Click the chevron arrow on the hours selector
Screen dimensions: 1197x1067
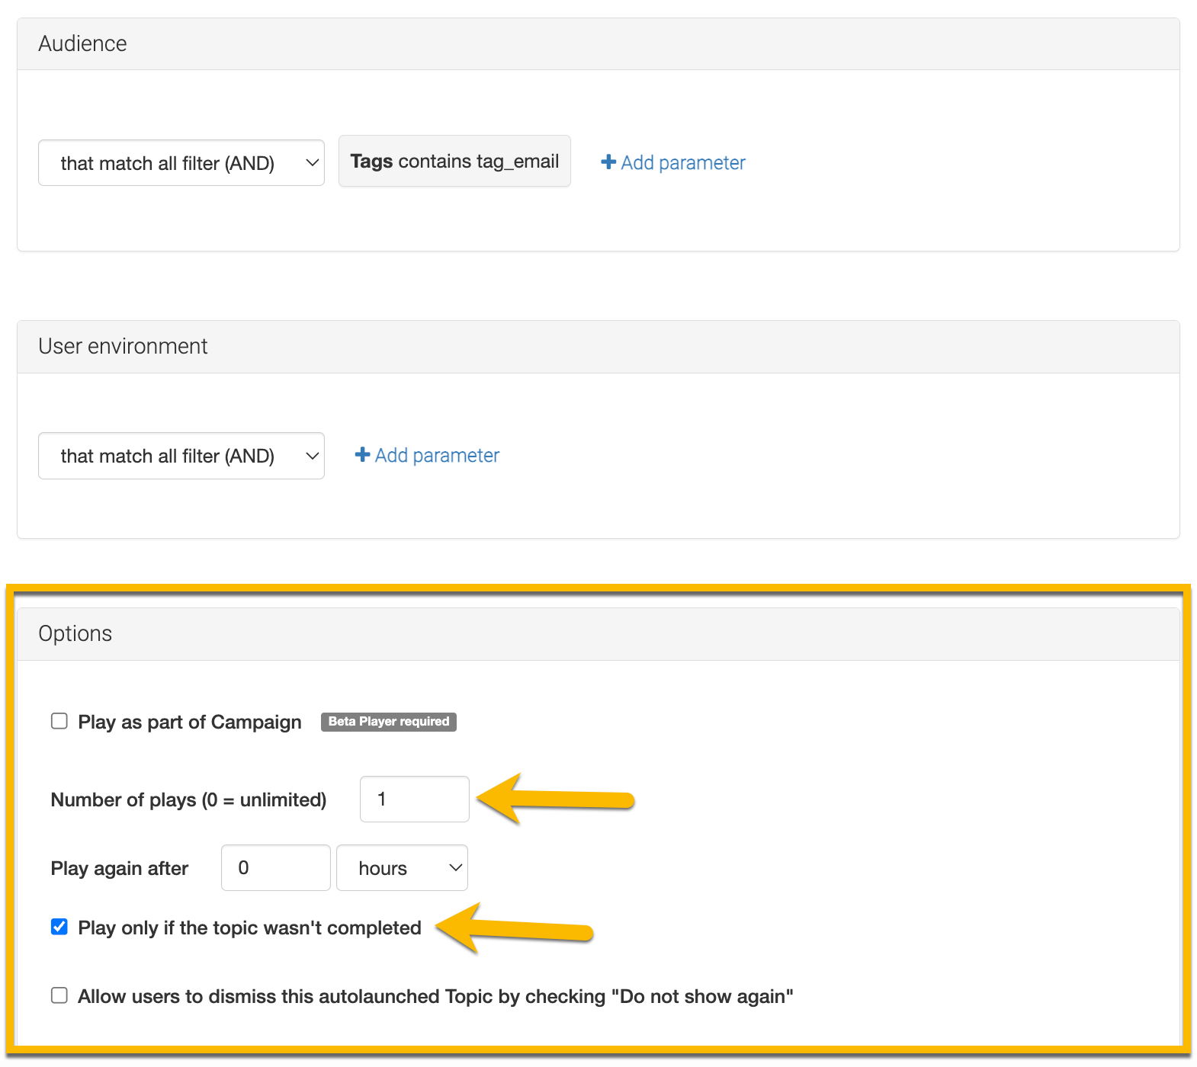point(455,868)
